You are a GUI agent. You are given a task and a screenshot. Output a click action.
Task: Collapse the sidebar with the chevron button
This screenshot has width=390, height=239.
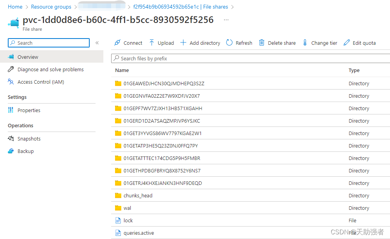pyautogui.click(x=97, y=43)
